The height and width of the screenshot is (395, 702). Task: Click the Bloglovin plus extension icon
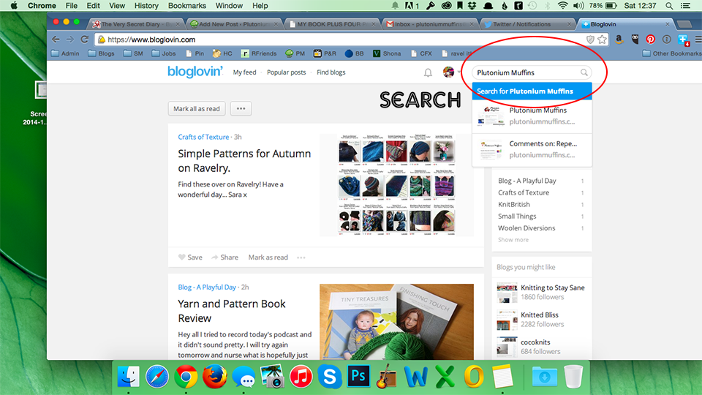tap(683, 39)
